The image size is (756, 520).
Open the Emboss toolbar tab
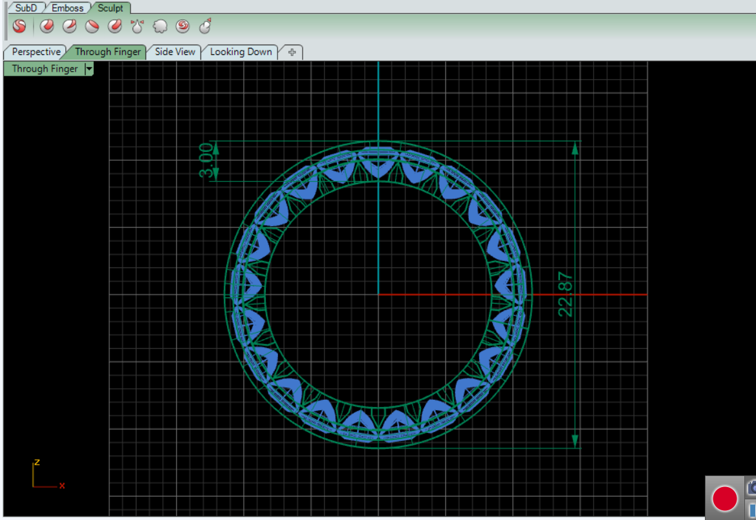point(67,8)
